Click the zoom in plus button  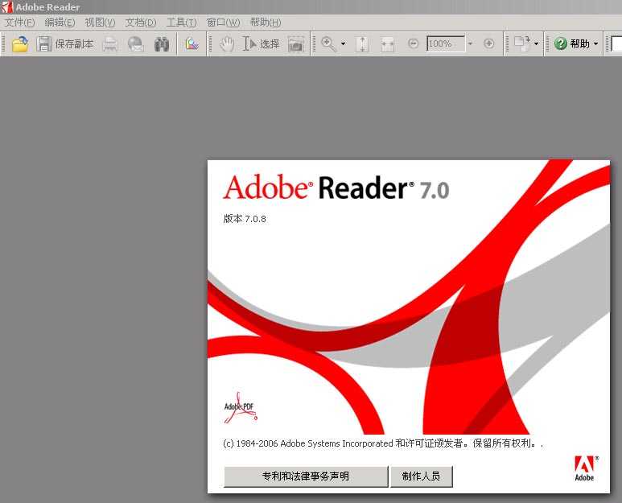click(488, 43)
